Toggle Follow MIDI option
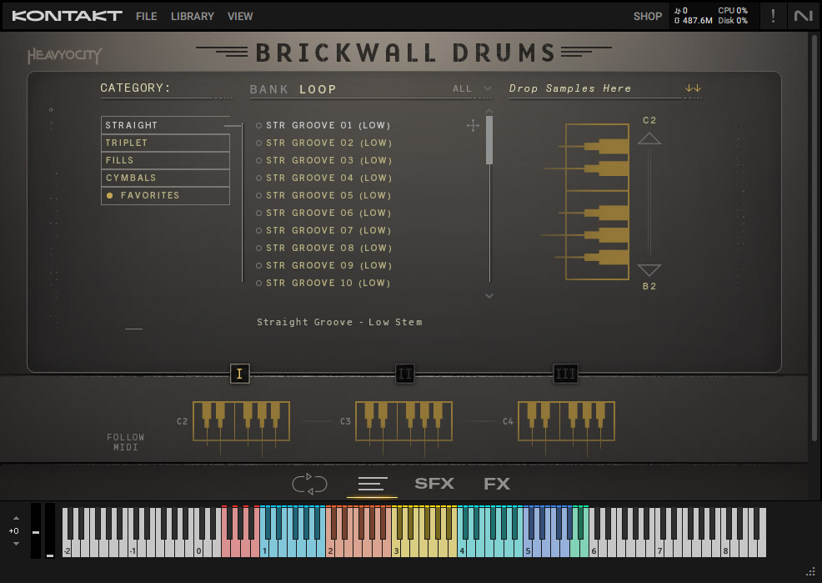822x583 pixels. [126, 442]
